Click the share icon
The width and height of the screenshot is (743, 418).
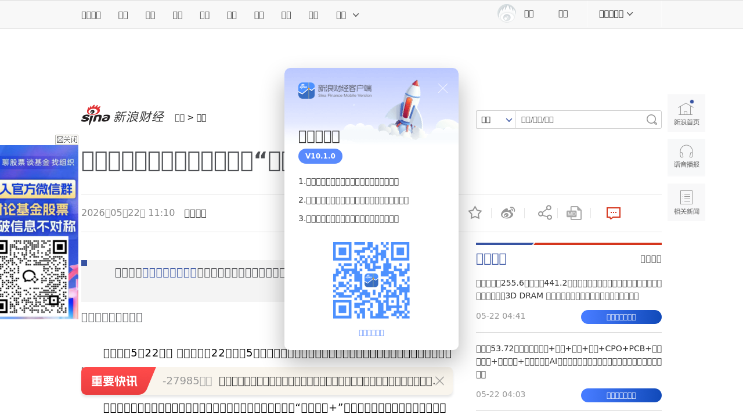(x=545, y=212)
